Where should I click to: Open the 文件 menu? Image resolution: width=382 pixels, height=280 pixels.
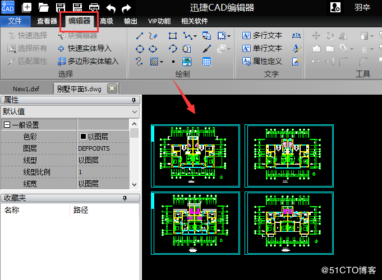[x=15, y=21]
